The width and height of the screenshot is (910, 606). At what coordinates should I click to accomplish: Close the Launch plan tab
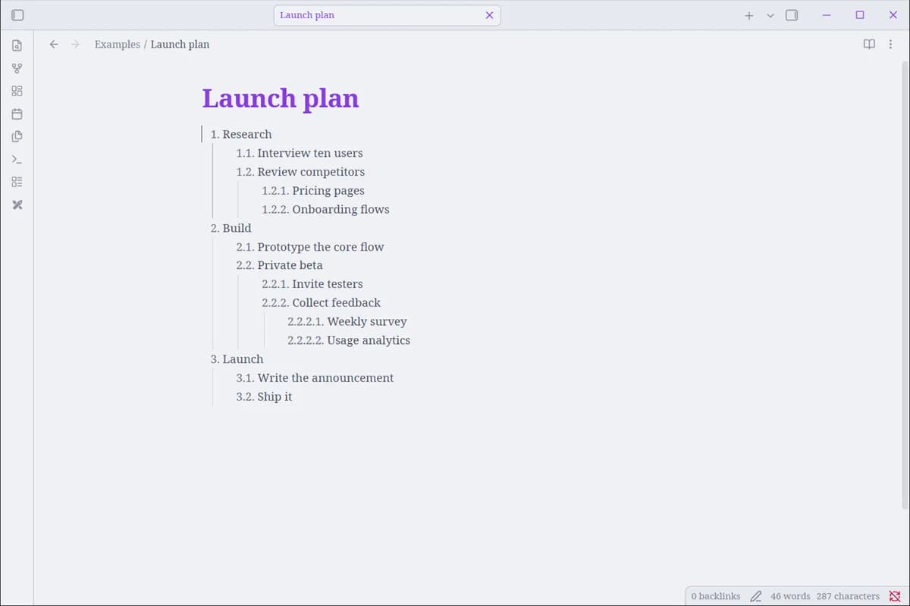point(489,15)
